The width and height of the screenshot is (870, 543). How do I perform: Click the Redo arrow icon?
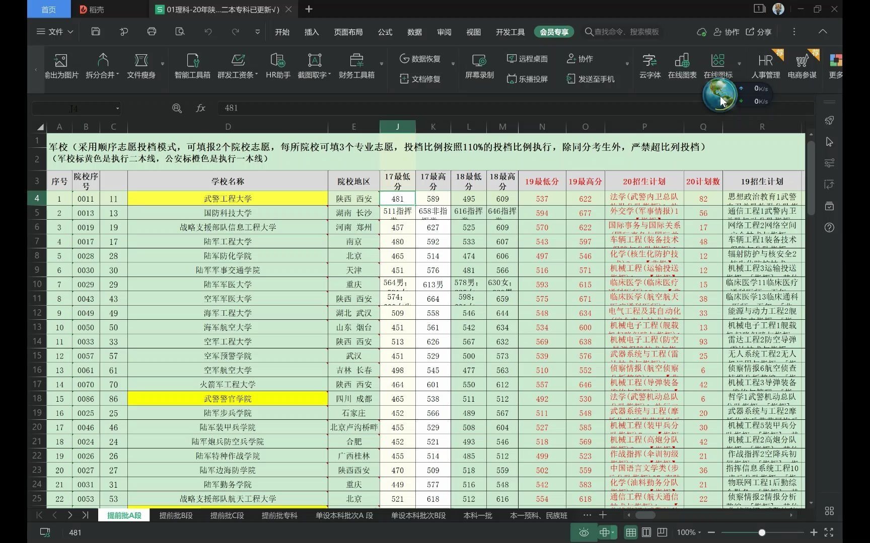pos(235,32)
